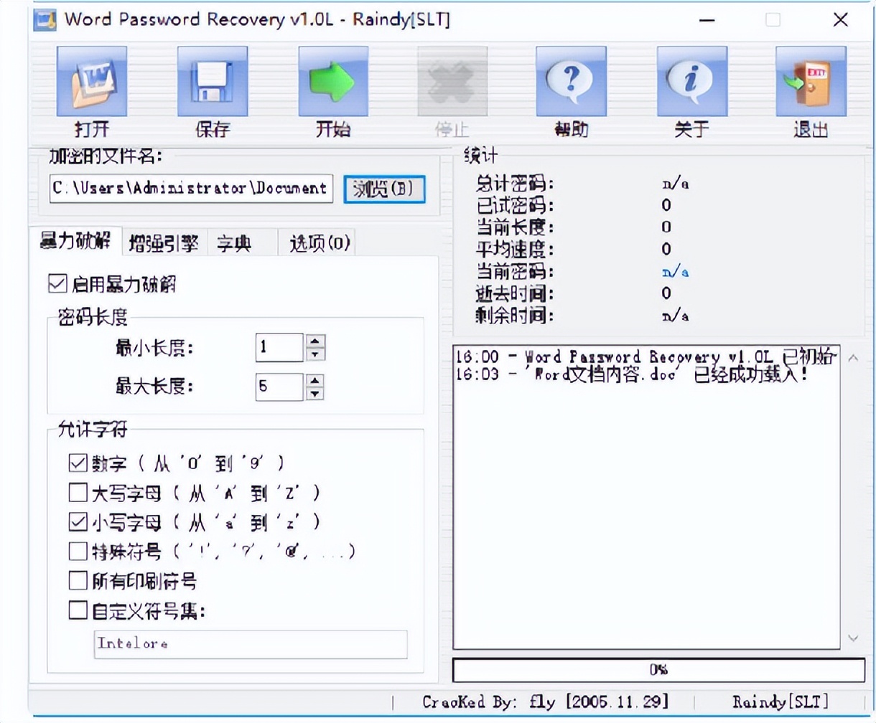
Task: Enable 大写字母 (A to Z) checkbox
Action: click(x=78, y=492)
